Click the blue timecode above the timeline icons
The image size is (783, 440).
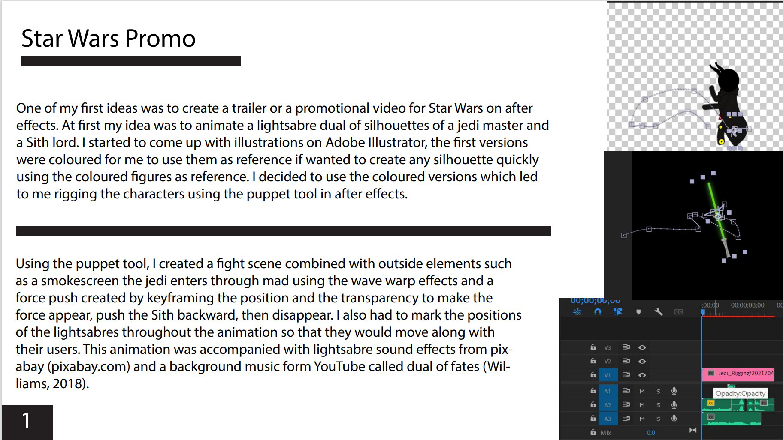pyautogui.click(x=595, y=301)
